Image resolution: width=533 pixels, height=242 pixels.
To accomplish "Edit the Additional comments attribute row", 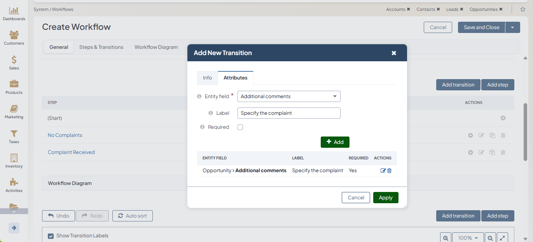I will click(x=383, y=171).
